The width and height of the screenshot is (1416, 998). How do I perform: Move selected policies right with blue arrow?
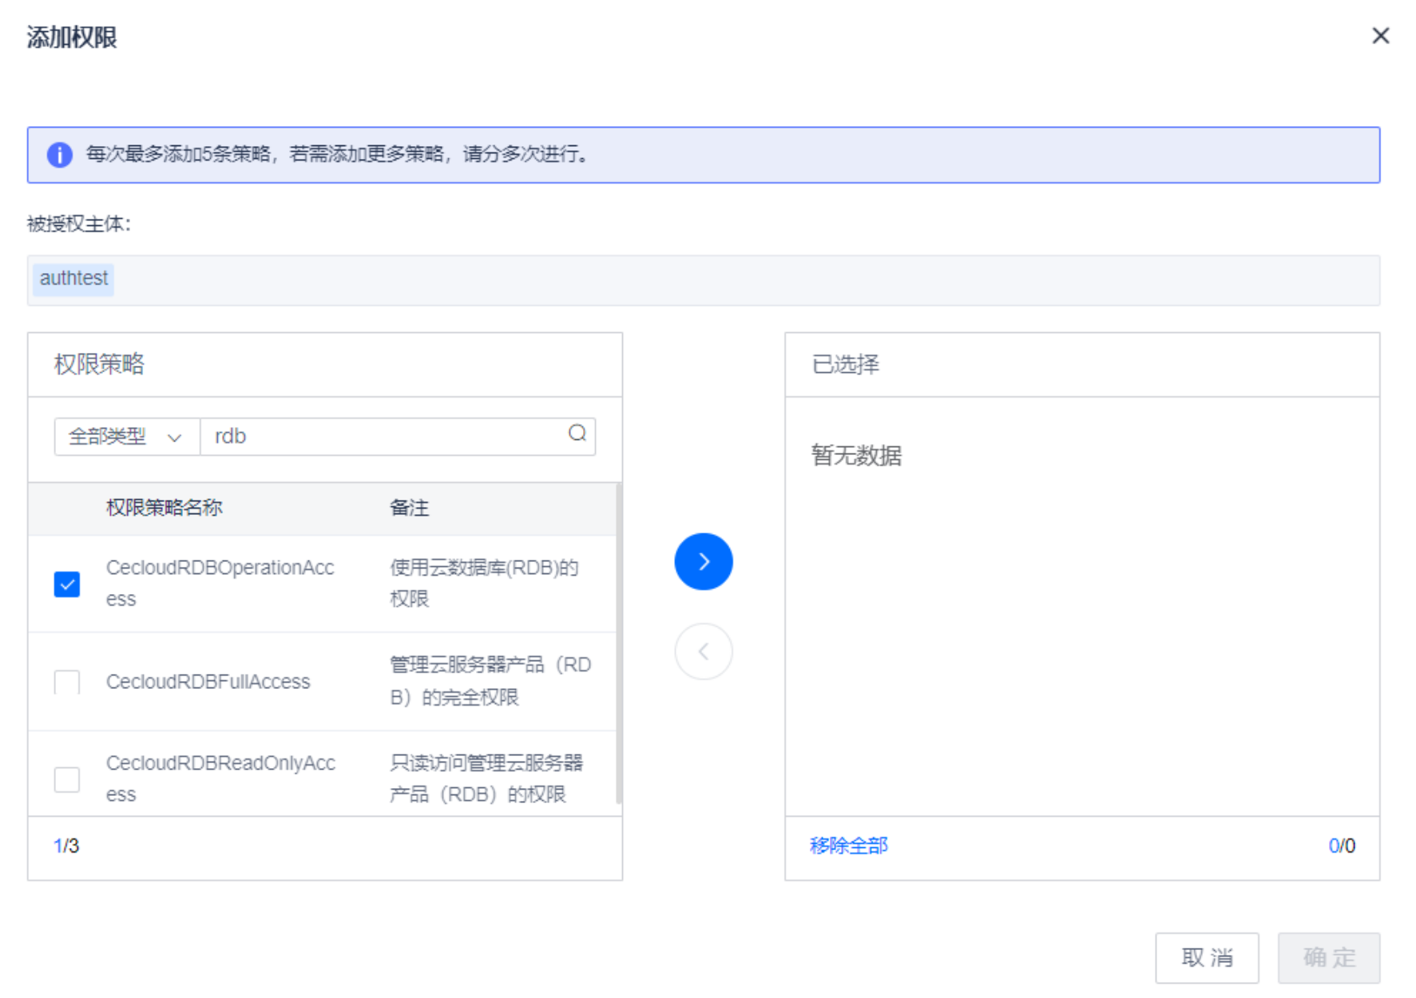pos(703,561)
